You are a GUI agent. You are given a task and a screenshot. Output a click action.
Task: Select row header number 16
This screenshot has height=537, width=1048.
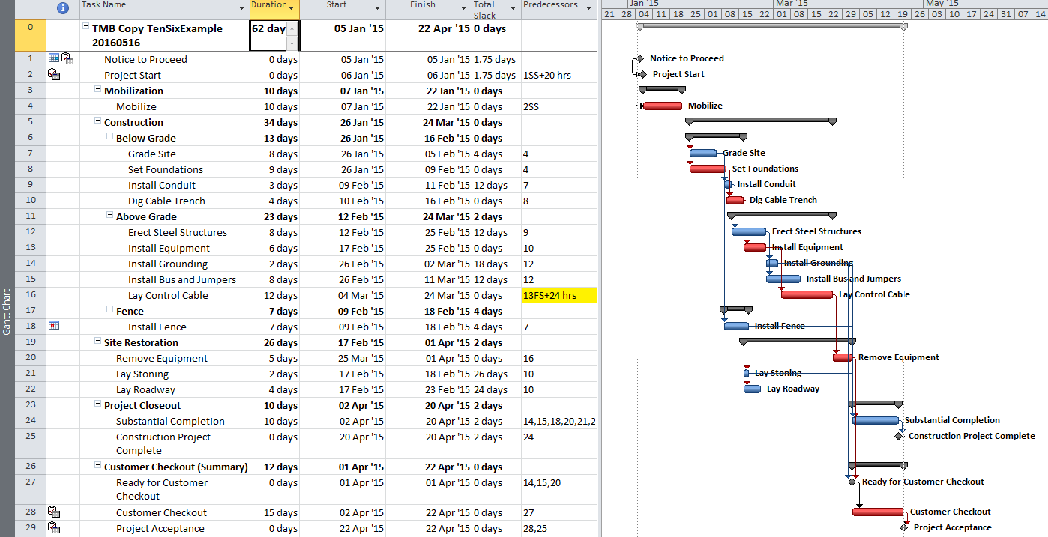pyautogui.click(x=30, y=295)
